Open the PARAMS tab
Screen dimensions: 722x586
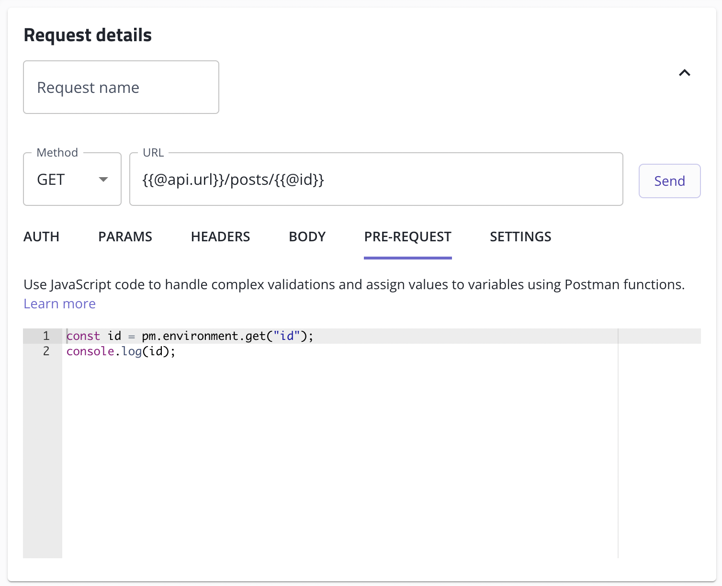(125, 237)
